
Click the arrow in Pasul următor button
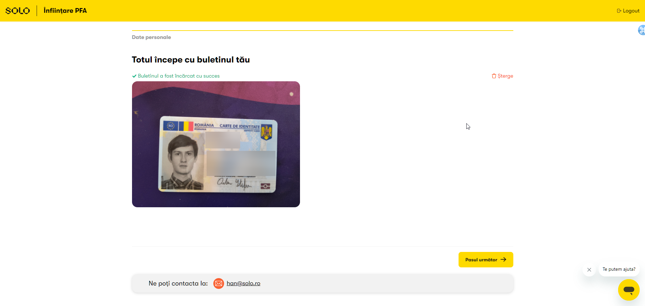(503, 260)
